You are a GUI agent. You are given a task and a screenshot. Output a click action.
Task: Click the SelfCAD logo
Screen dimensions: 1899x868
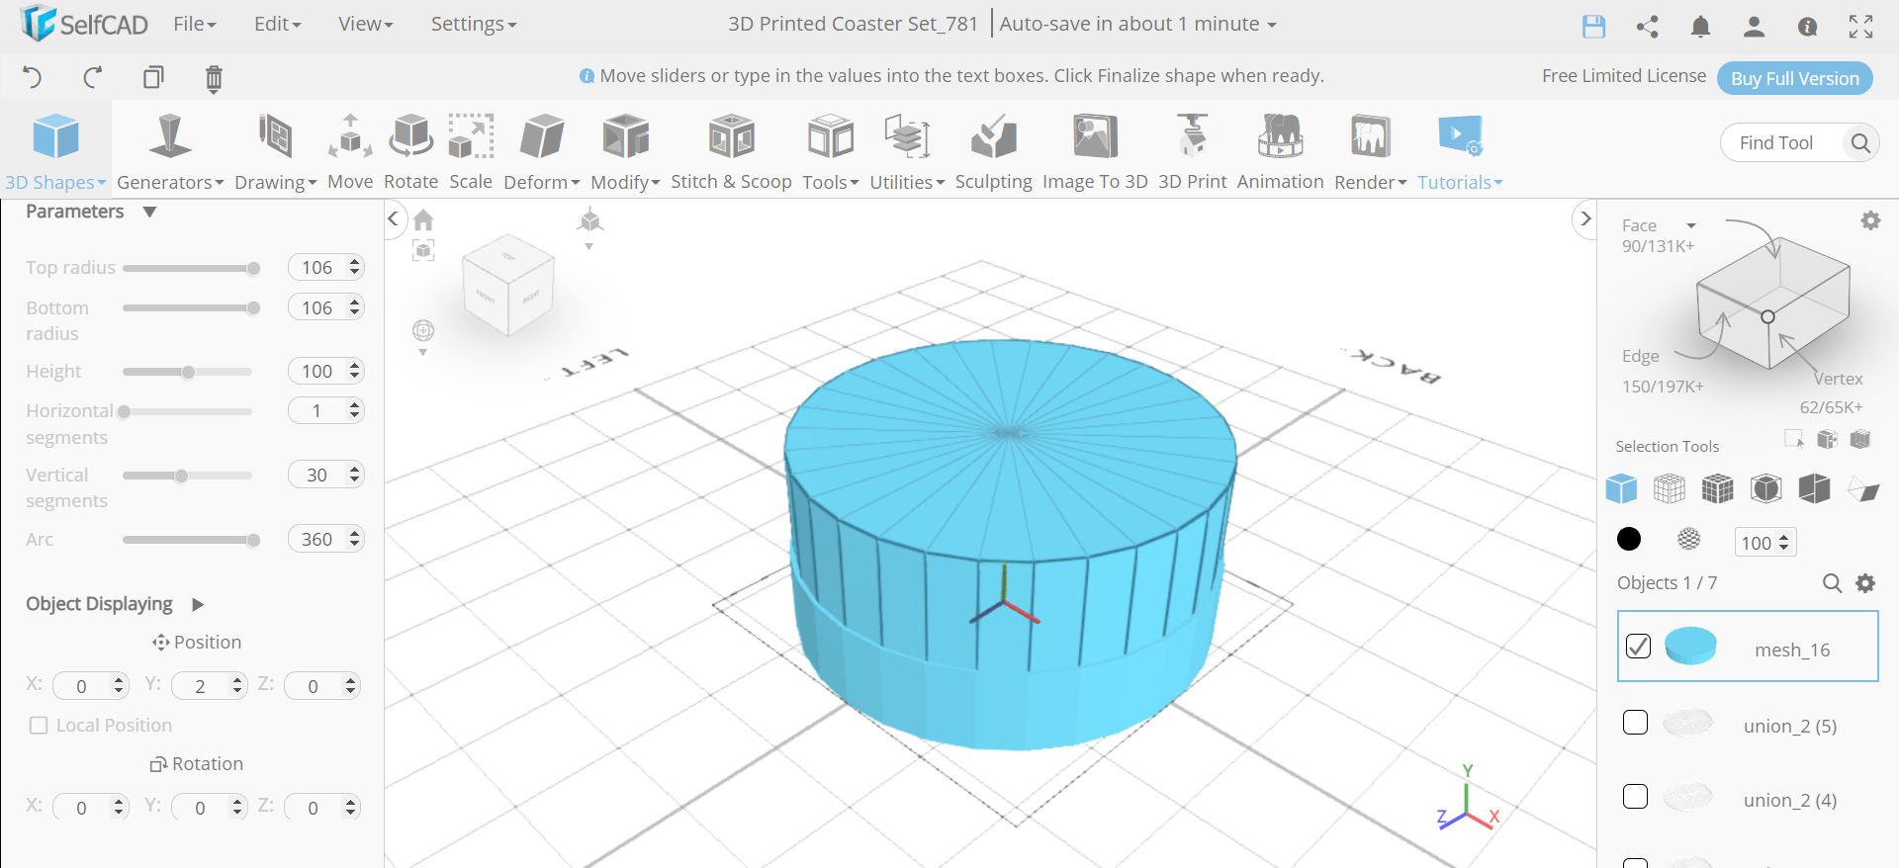[x=84, y=24]
